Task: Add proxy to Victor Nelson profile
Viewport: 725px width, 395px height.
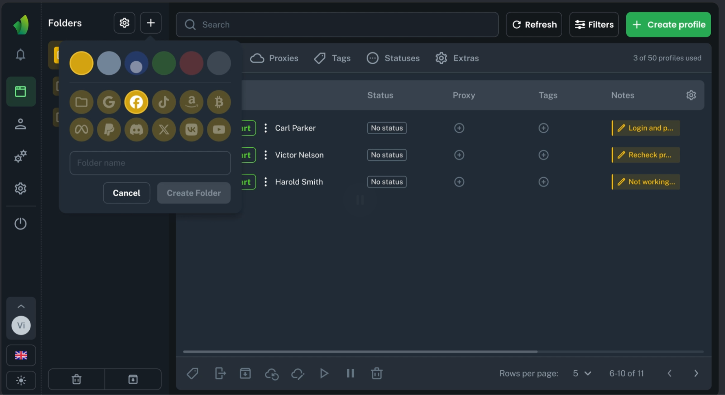Action: (459, 155)
